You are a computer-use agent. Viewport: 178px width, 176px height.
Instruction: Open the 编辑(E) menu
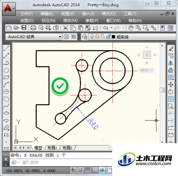click(x=47, y=14)
